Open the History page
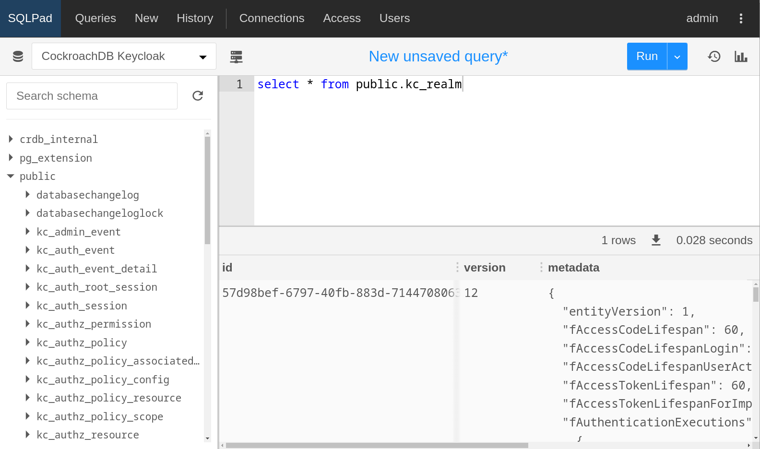This screenshot has width=760, height=449. tap(195, 18)
